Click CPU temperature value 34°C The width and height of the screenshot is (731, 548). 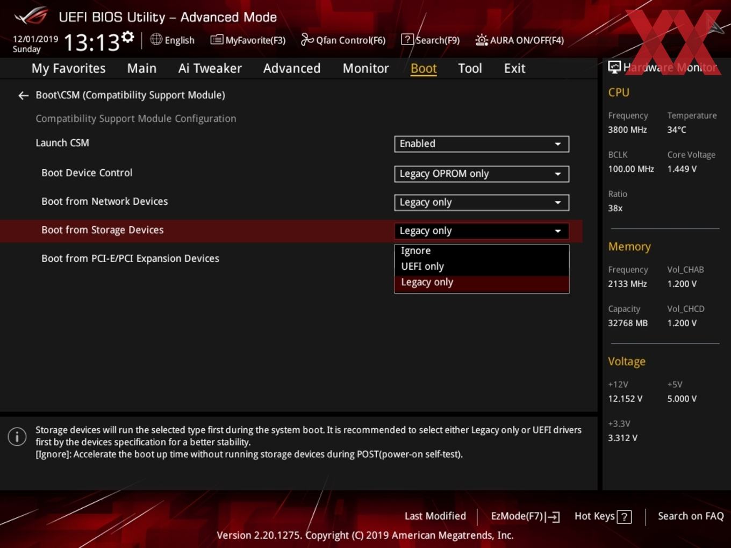[677, 130]
